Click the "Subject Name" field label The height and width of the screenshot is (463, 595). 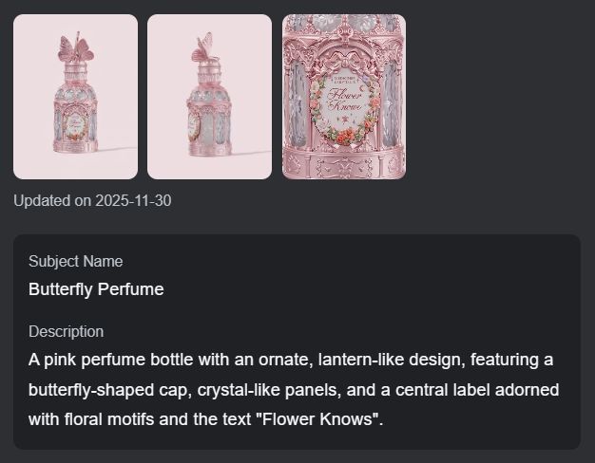pos(76,261)
